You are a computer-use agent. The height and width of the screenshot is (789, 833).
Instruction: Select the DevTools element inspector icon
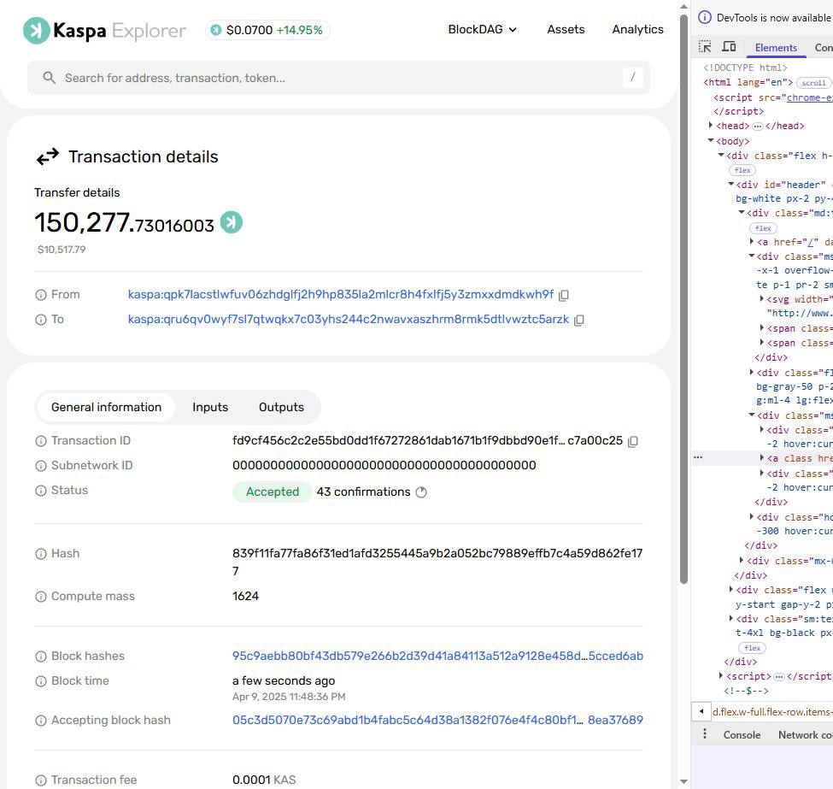[x=705, y=47]
